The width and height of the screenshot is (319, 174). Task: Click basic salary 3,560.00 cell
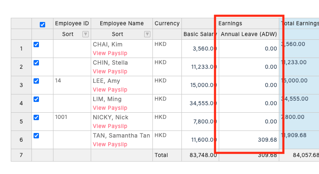[x=200, y=48]
